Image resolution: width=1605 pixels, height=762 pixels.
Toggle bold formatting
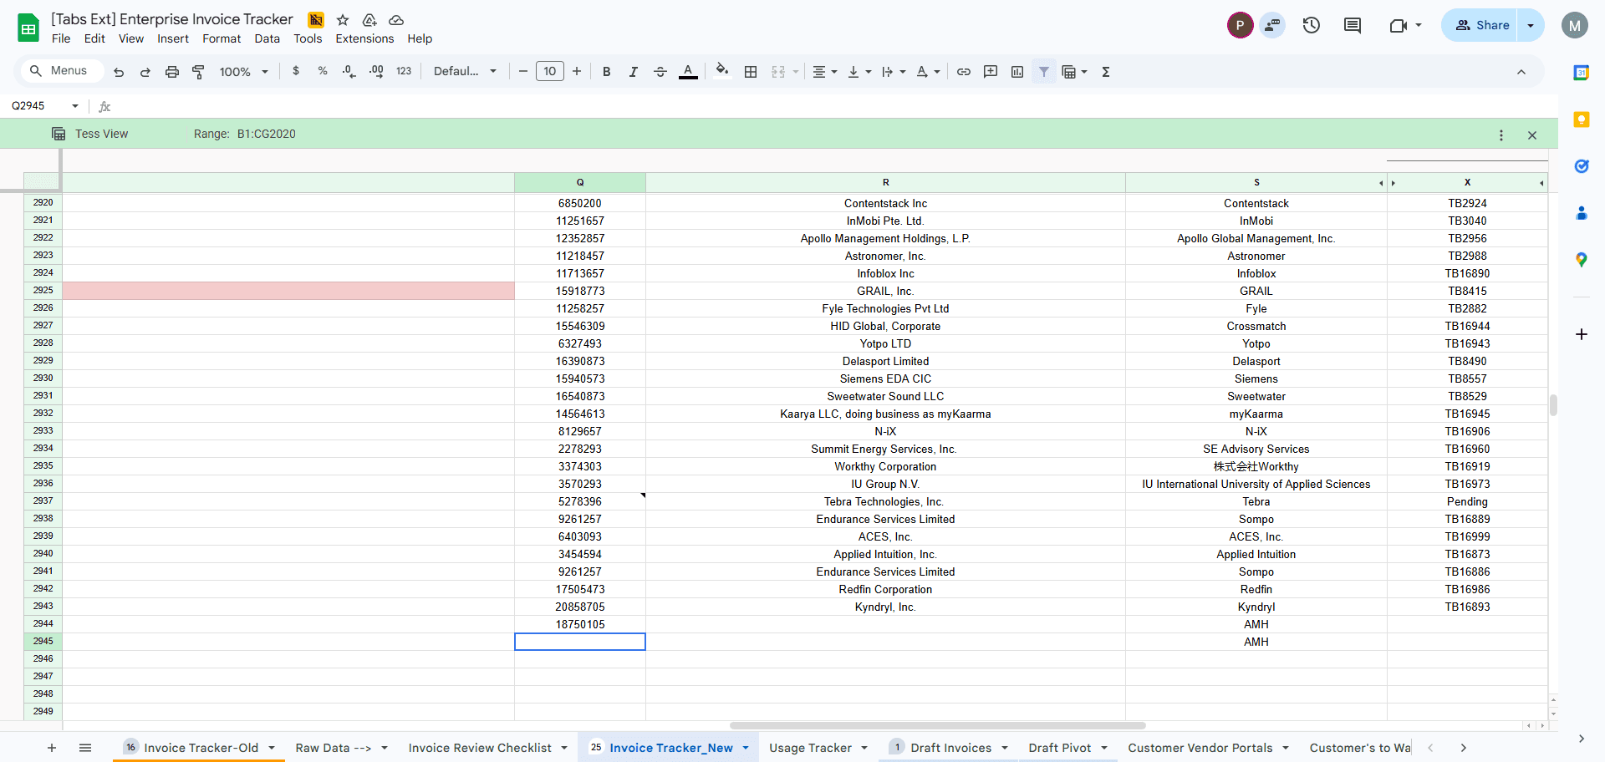[607, 72]
